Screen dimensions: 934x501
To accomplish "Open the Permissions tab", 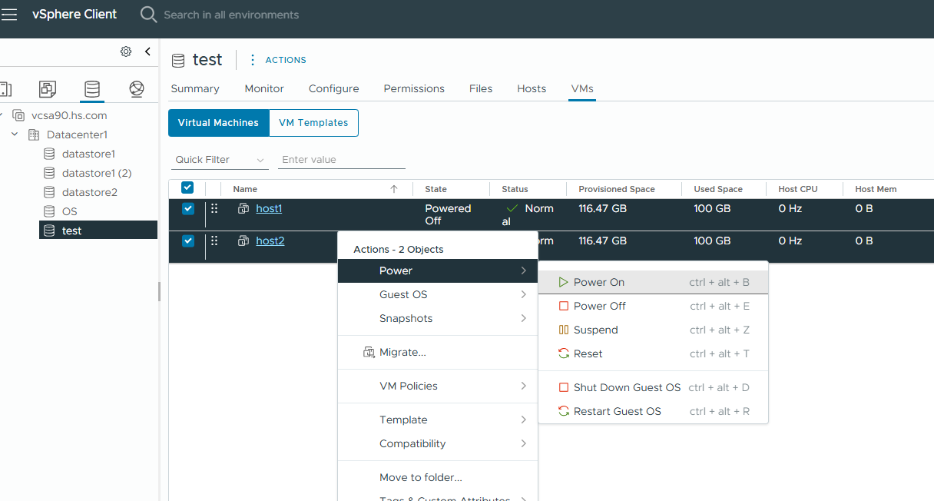I will (x=414, y=88).
